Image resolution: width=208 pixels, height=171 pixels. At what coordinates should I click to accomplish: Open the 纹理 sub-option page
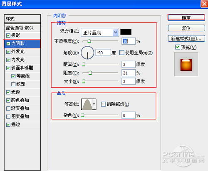pos(21,84)
